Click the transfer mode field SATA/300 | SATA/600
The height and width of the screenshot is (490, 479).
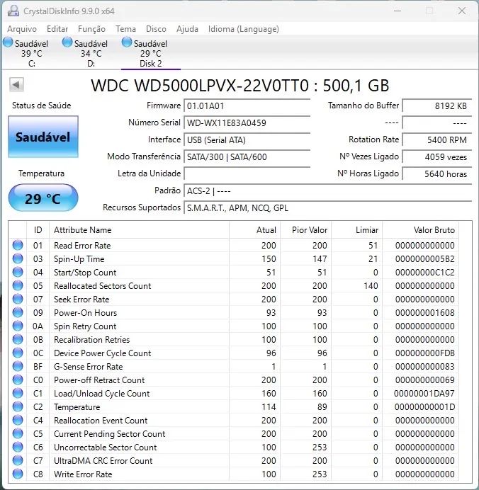[x=247, y=157]
